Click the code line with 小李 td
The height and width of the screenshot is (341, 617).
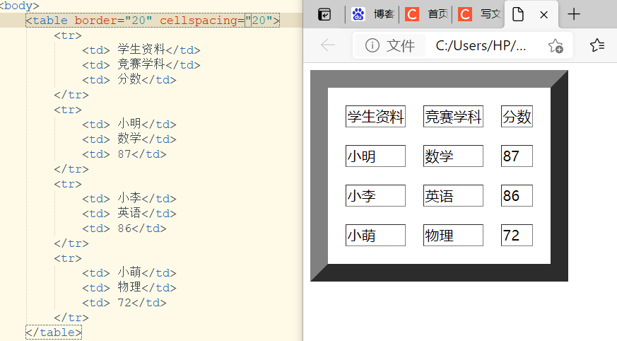click(x=129, y=199)
